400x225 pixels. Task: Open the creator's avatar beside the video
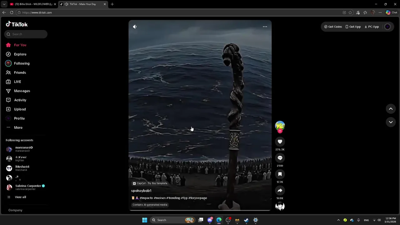tap(280, 126)
